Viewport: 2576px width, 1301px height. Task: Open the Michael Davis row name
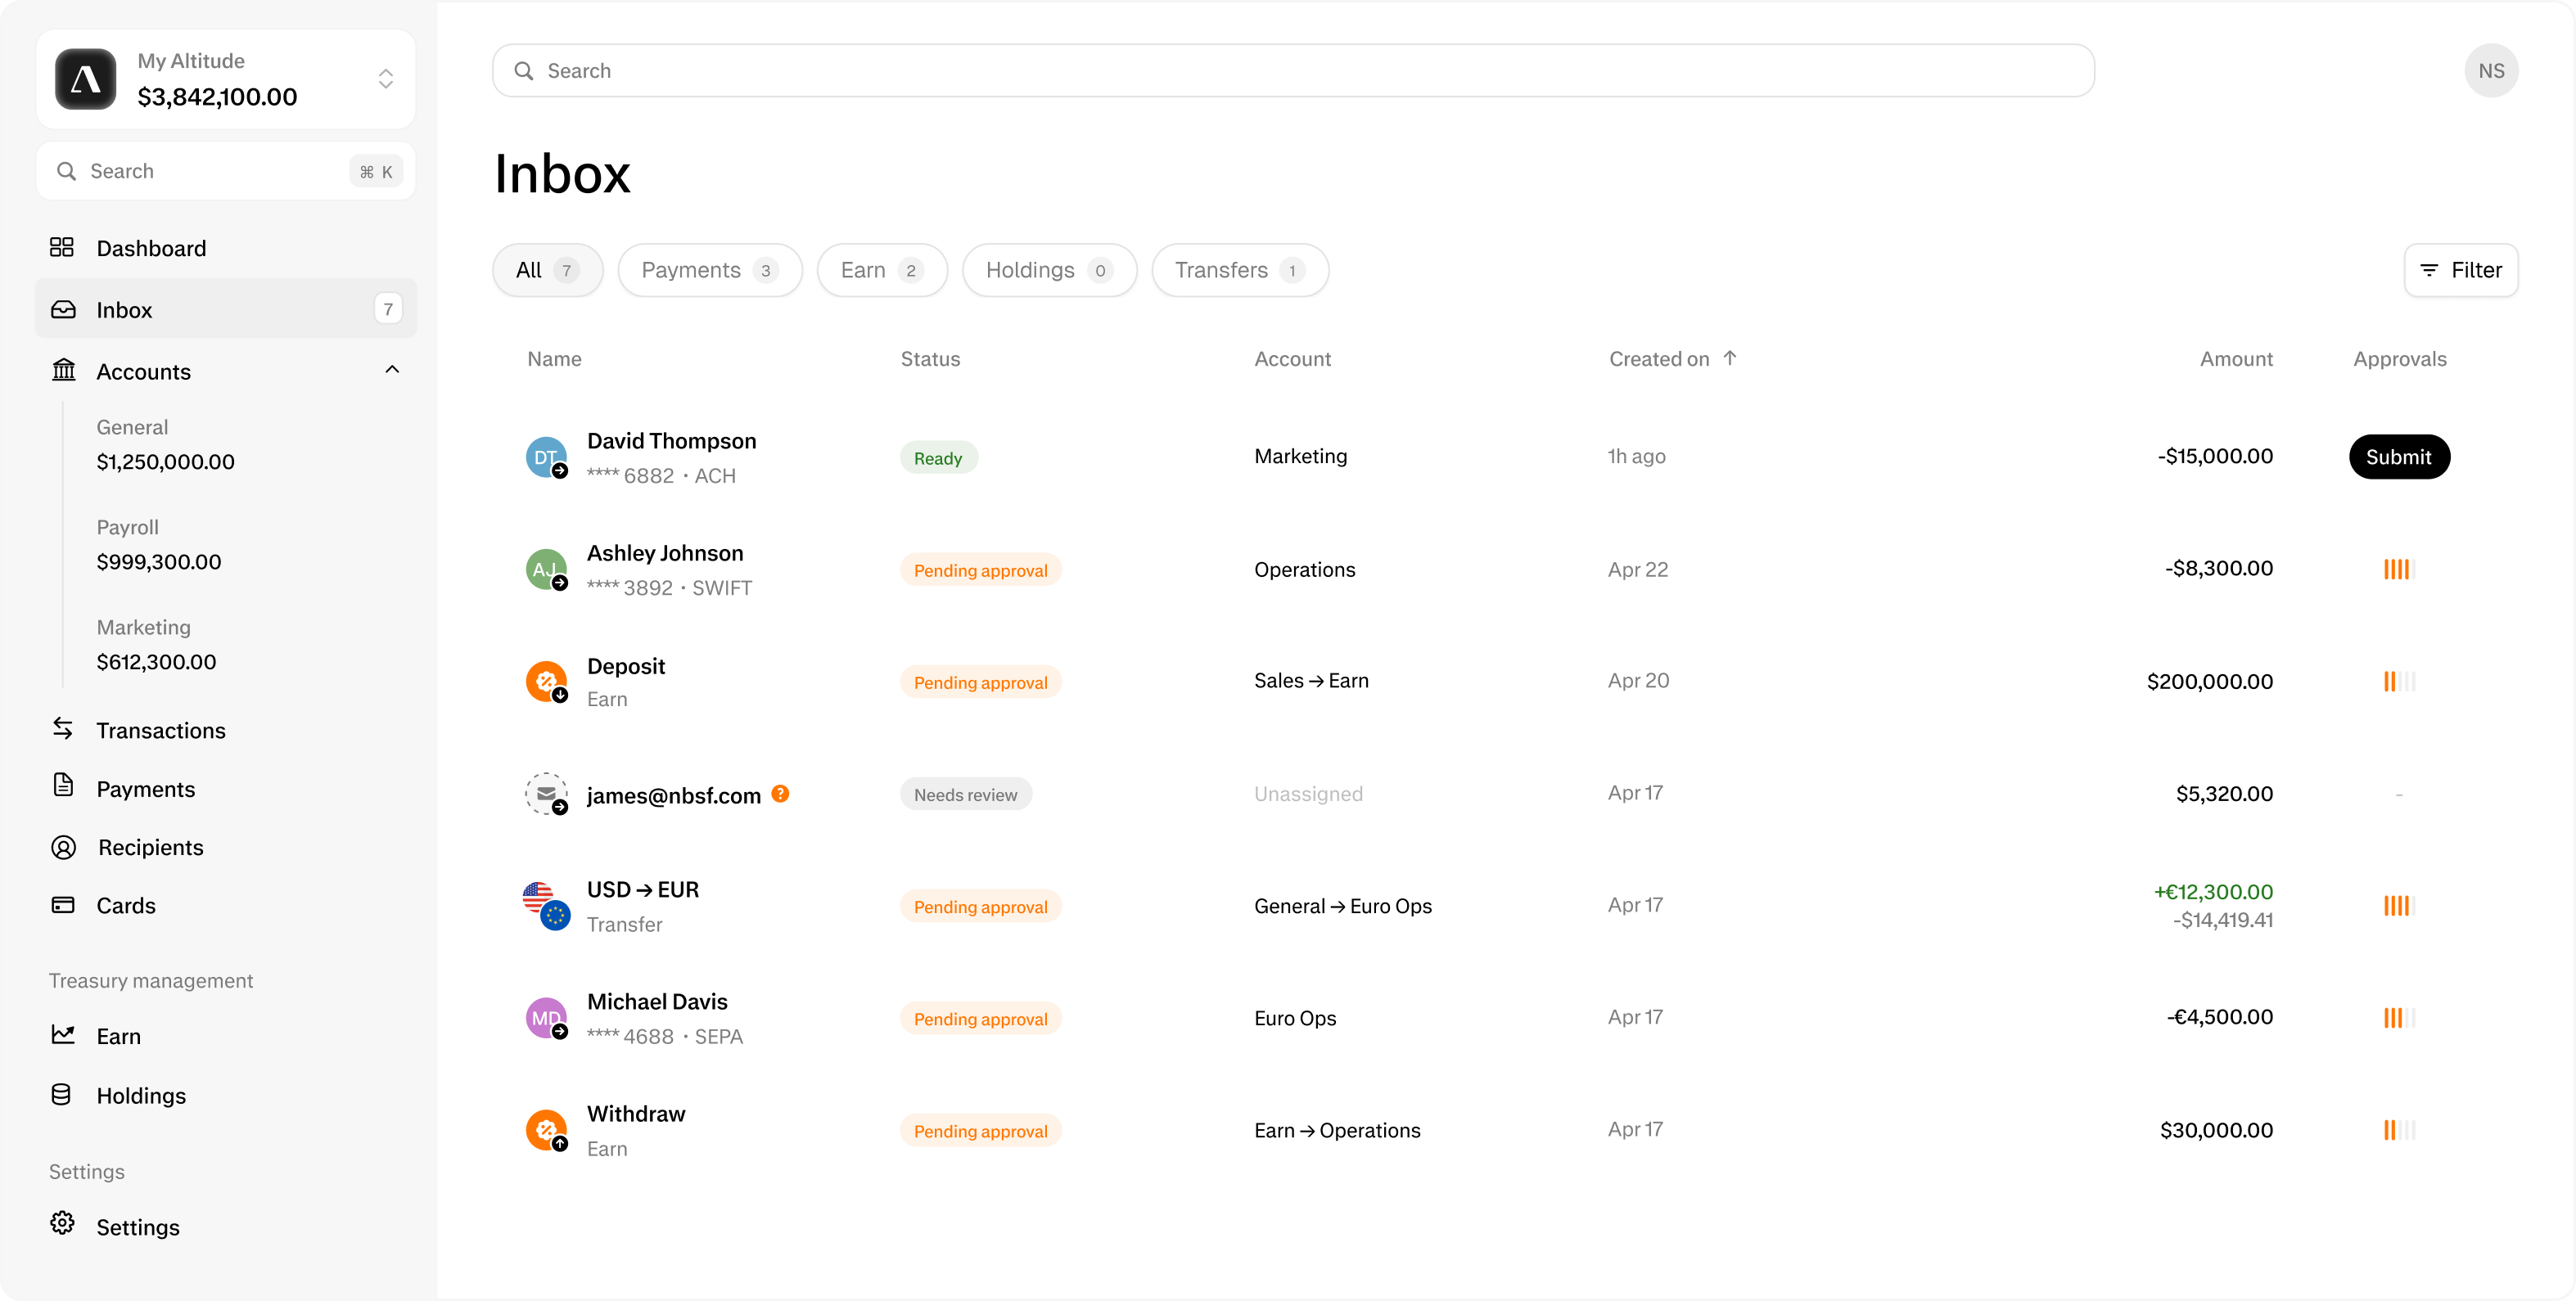(657, 1002)
